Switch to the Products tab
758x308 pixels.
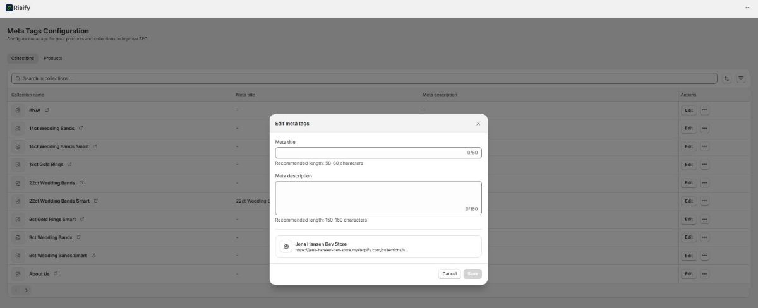tap(53, 59)
